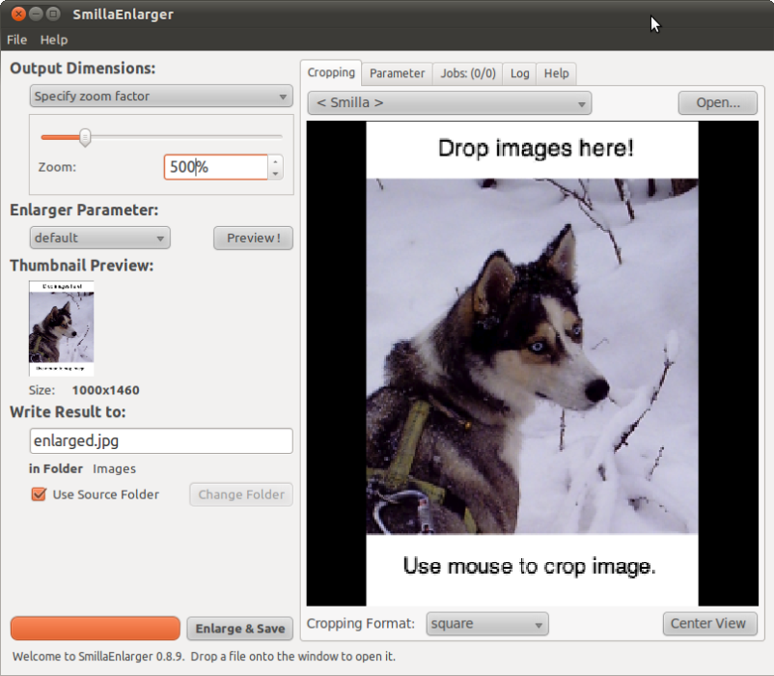Viewport: 774px width, 676px height.
Task: Click the zoom slider handle
Action: pyautogui.click(x=85, y=137)
